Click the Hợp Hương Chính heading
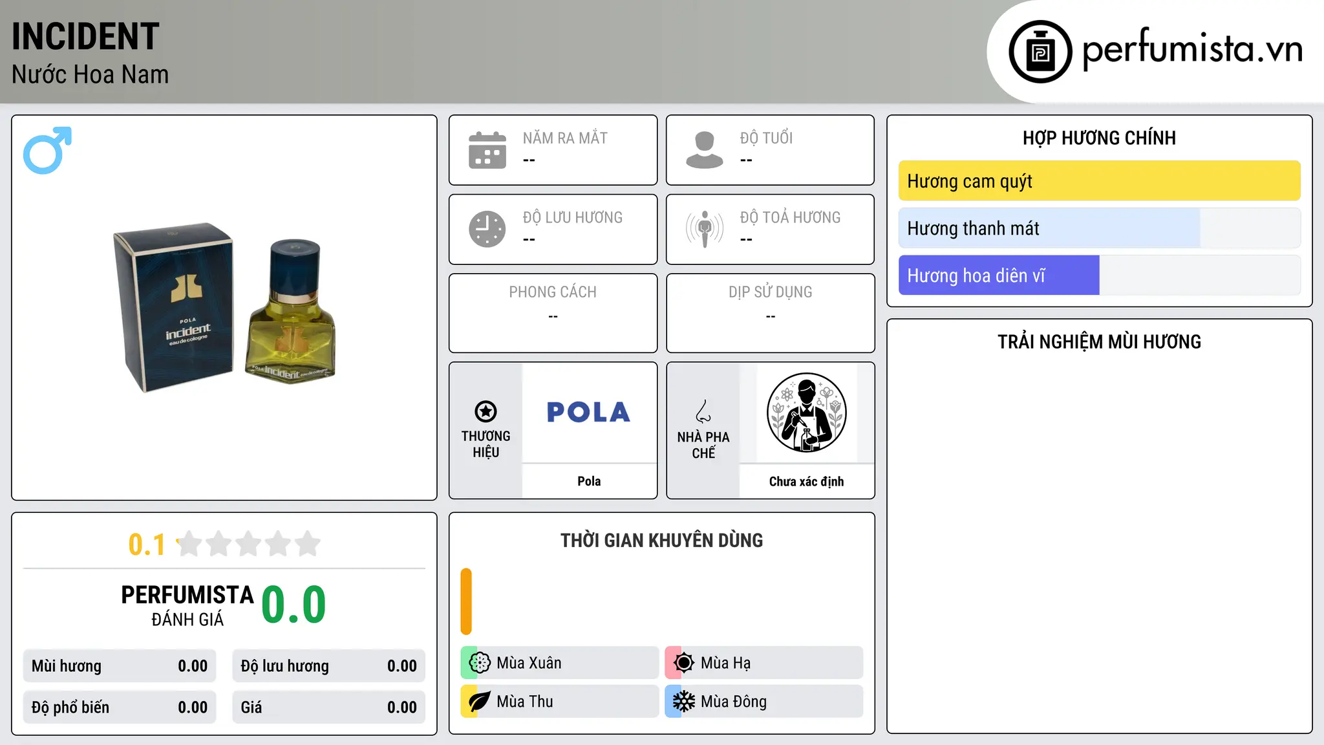Viewport: 1324px width, 745px height. [1099, 138]
